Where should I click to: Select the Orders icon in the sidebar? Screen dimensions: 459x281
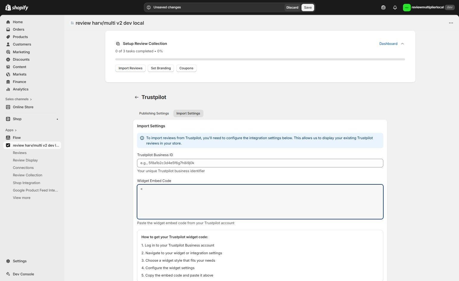pos(8,29)
